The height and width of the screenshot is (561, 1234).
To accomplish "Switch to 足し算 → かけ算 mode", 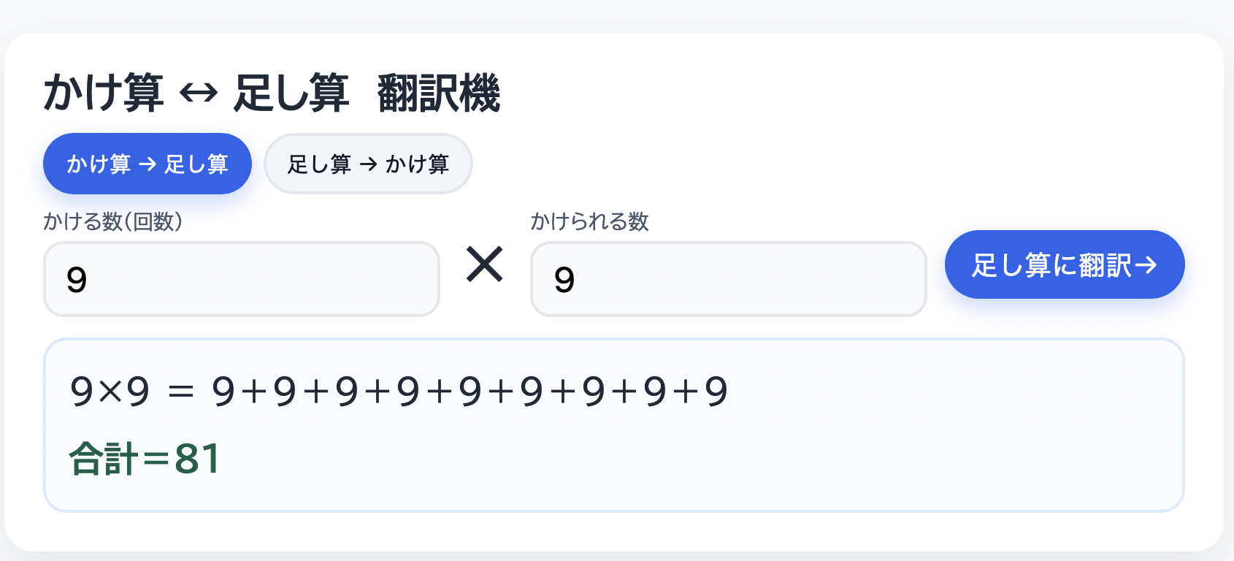I will point(368,164).
